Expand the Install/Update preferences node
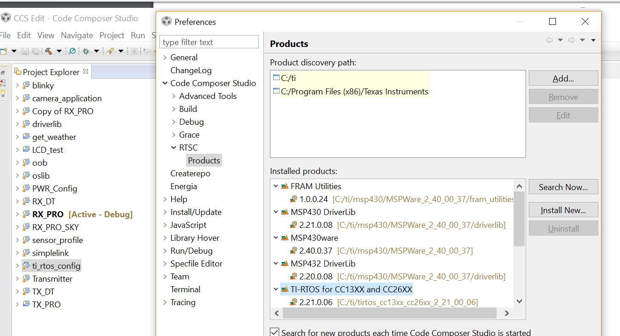Viewport: 620px width, 336px height. [x=165, y=212]
